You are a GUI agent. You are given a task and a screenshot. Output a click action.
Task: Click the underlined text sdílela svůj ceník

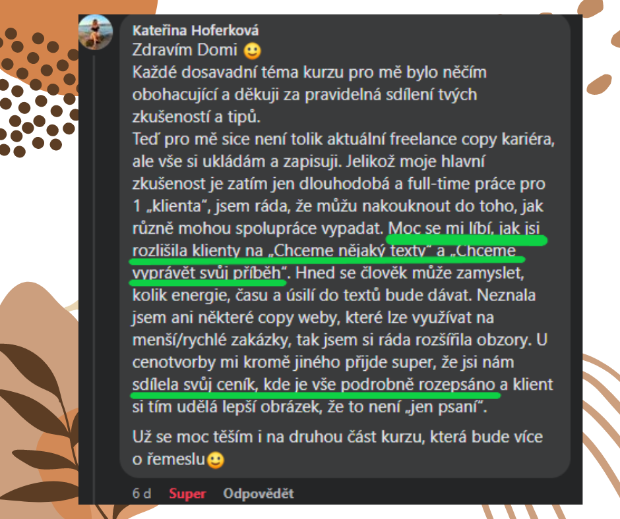point(195,385)
